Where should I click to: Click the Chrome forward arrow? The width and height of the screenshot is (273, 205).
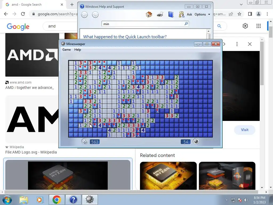coord(14,14)
